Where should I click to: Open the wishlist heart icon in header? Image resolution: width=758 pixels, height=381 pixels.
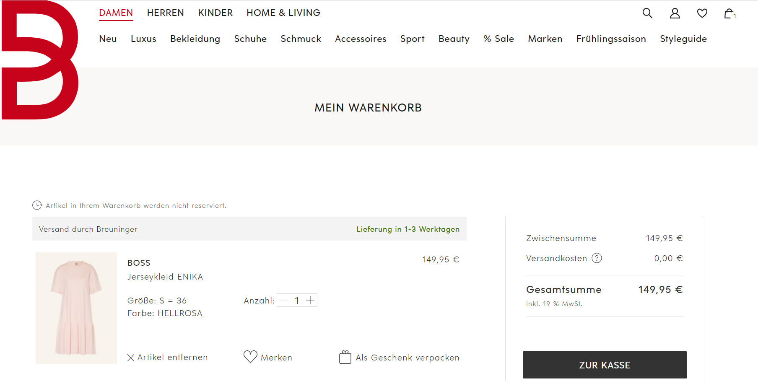702,13
